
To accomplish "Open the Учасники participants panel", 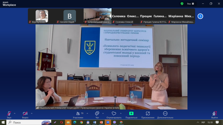I will 78,115.
